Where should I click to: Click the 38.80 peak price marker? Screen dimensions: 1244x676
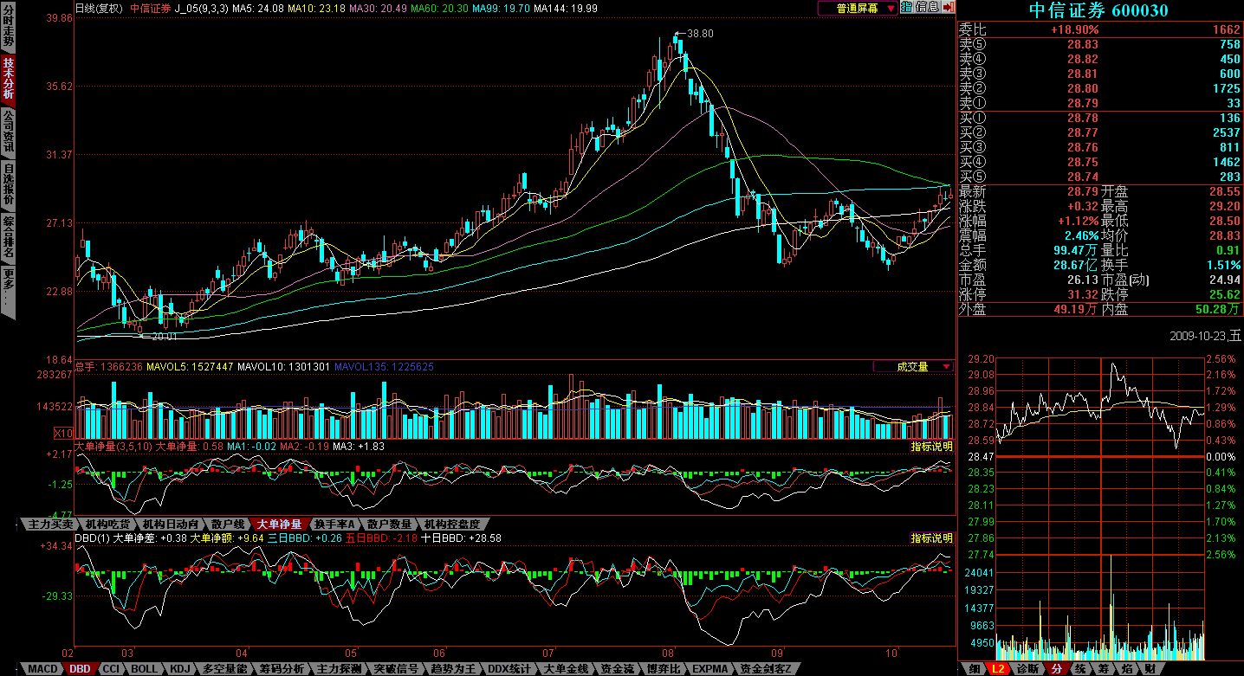coord(699,33)
